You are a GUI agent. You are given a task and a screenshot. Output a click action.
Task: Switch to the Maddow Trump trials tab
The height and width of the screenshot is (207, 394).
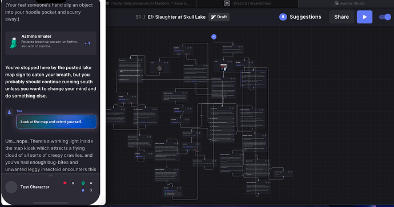(x=151, y=3)
